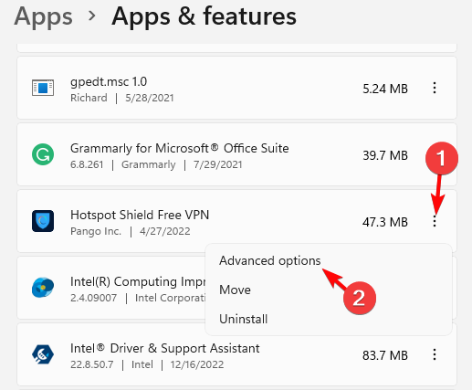Click the gpedt.msc app icon

43,88
